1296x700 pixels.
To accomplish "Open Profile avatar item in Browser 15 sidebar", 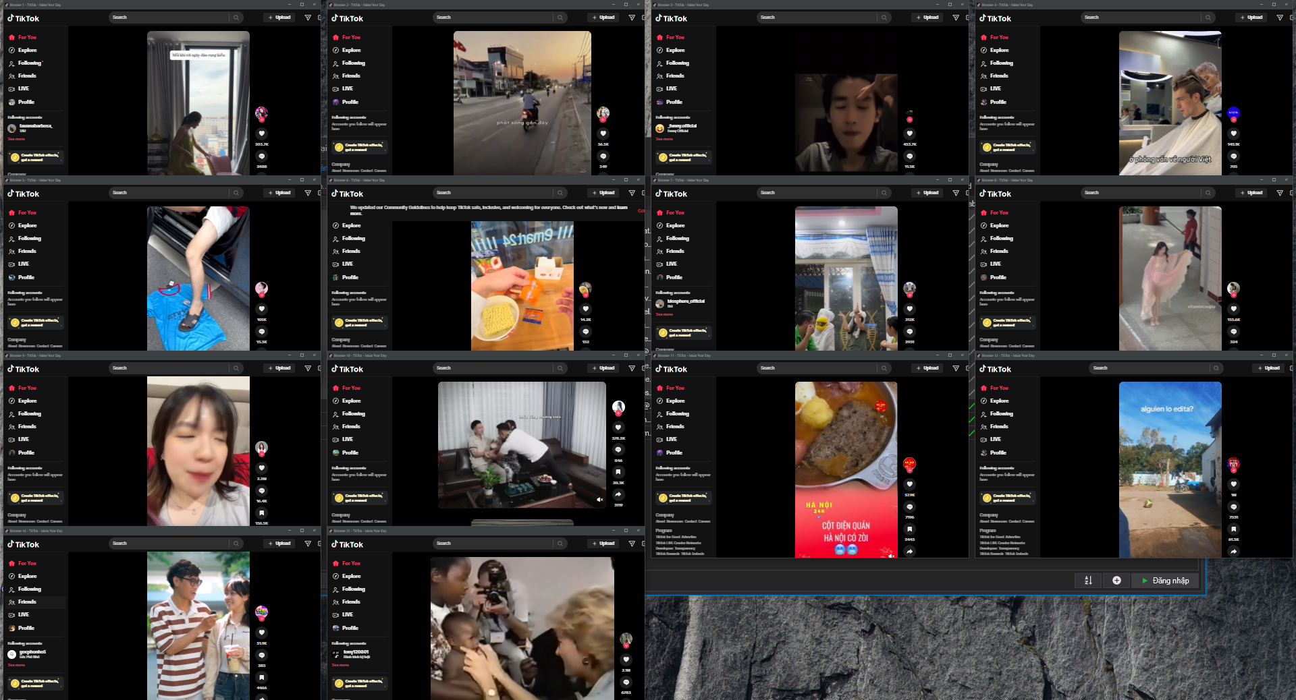I will (350, 628).
